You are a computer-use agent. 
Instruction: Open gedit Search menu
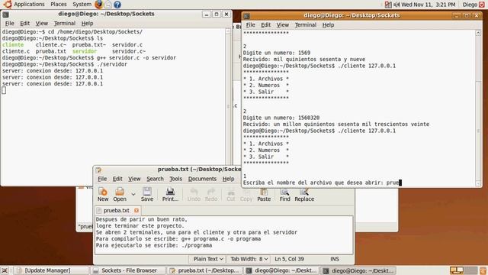click(x=155, y=179)
